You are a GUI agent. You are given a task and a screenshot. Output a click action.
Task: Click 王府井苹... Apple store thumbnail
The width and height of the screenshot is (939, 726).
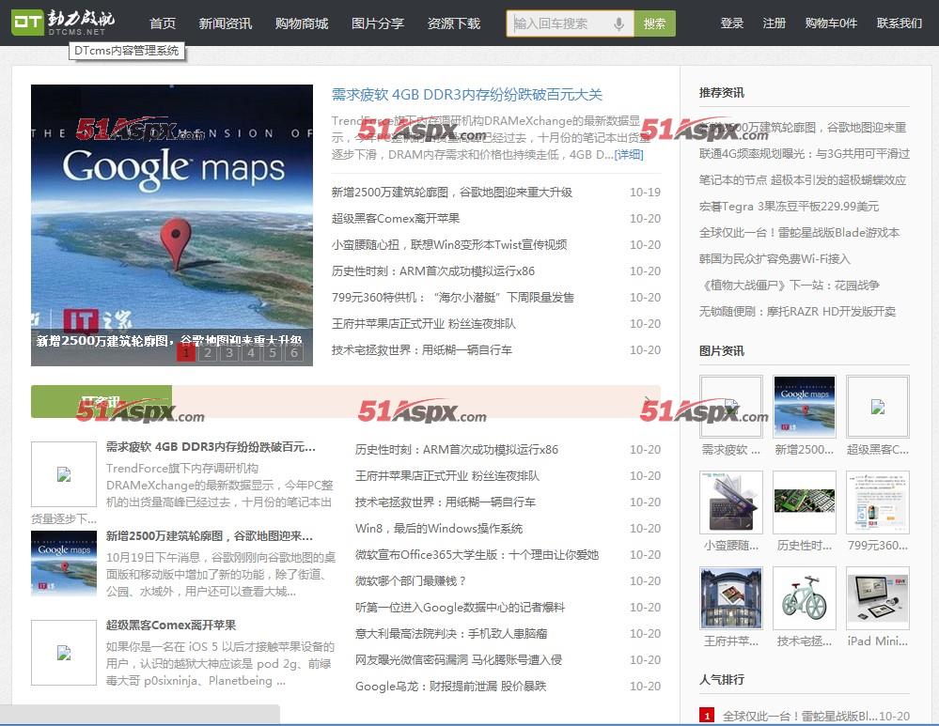tap(730, 598)
